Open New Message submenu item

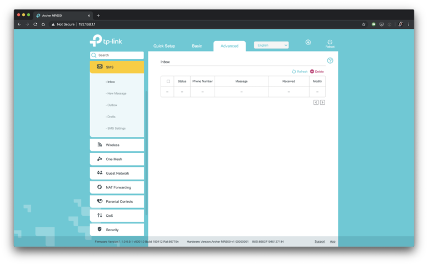pos(116,94)
